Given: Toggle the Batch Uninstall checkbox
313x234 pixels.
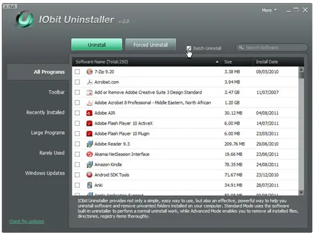Looking at the screenshot, I should [189, 48].
